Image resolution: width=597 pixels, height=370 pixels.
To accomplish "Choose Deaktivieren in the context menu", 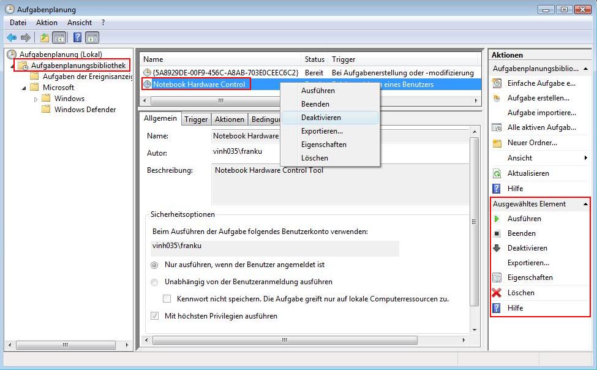I will 321,118.
